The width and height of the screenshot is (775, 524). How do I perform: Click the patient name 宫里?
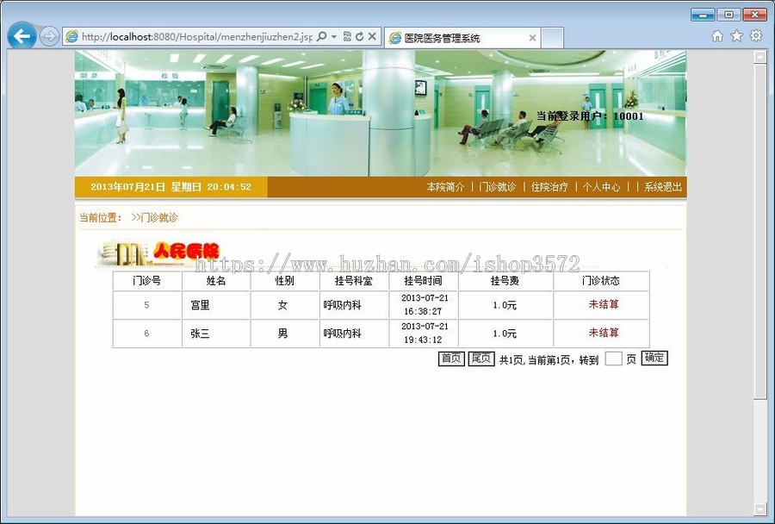pyautogui.click(x=200, y=305)
